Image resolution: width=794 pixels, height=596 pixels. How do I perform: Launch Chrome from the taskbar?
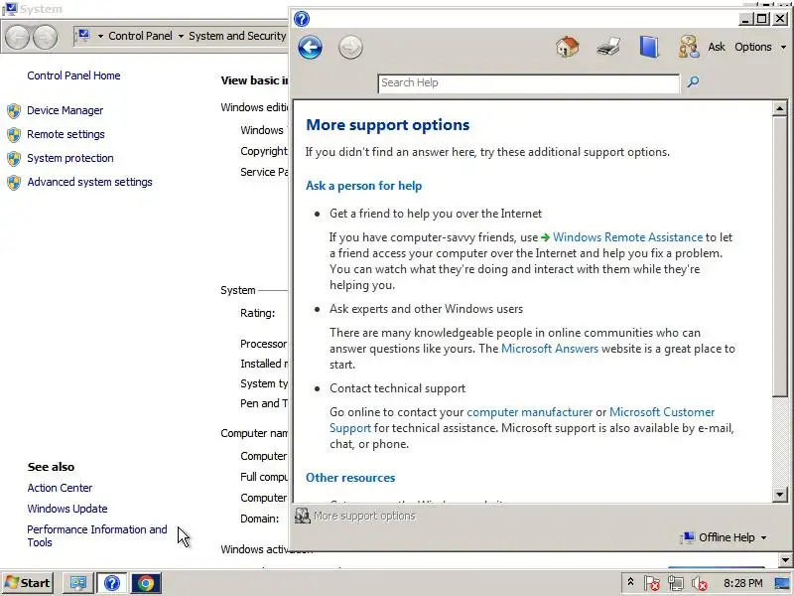click(145, 583)
